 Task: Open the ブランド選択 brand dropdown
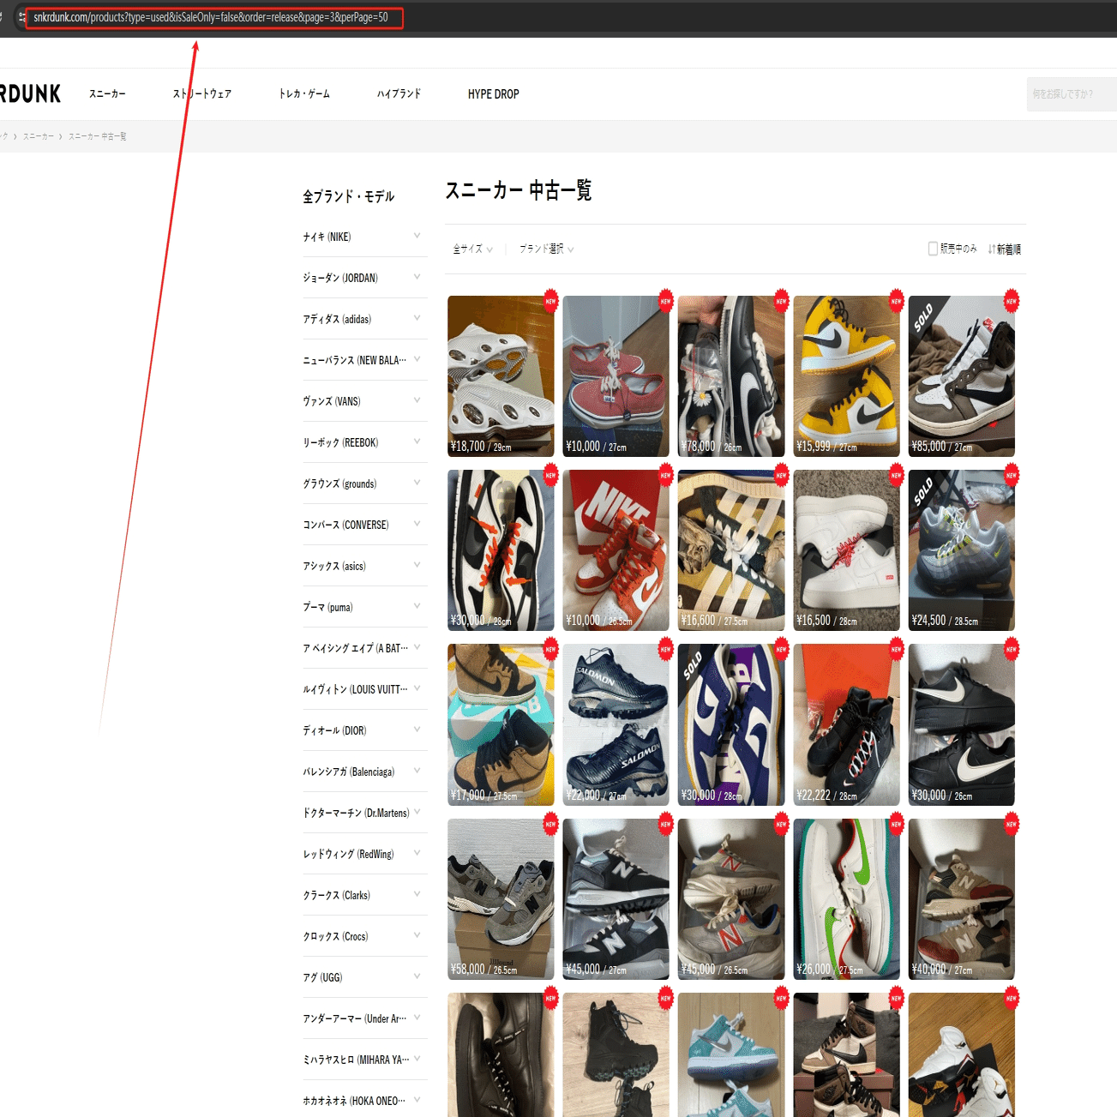pos(546,249)
